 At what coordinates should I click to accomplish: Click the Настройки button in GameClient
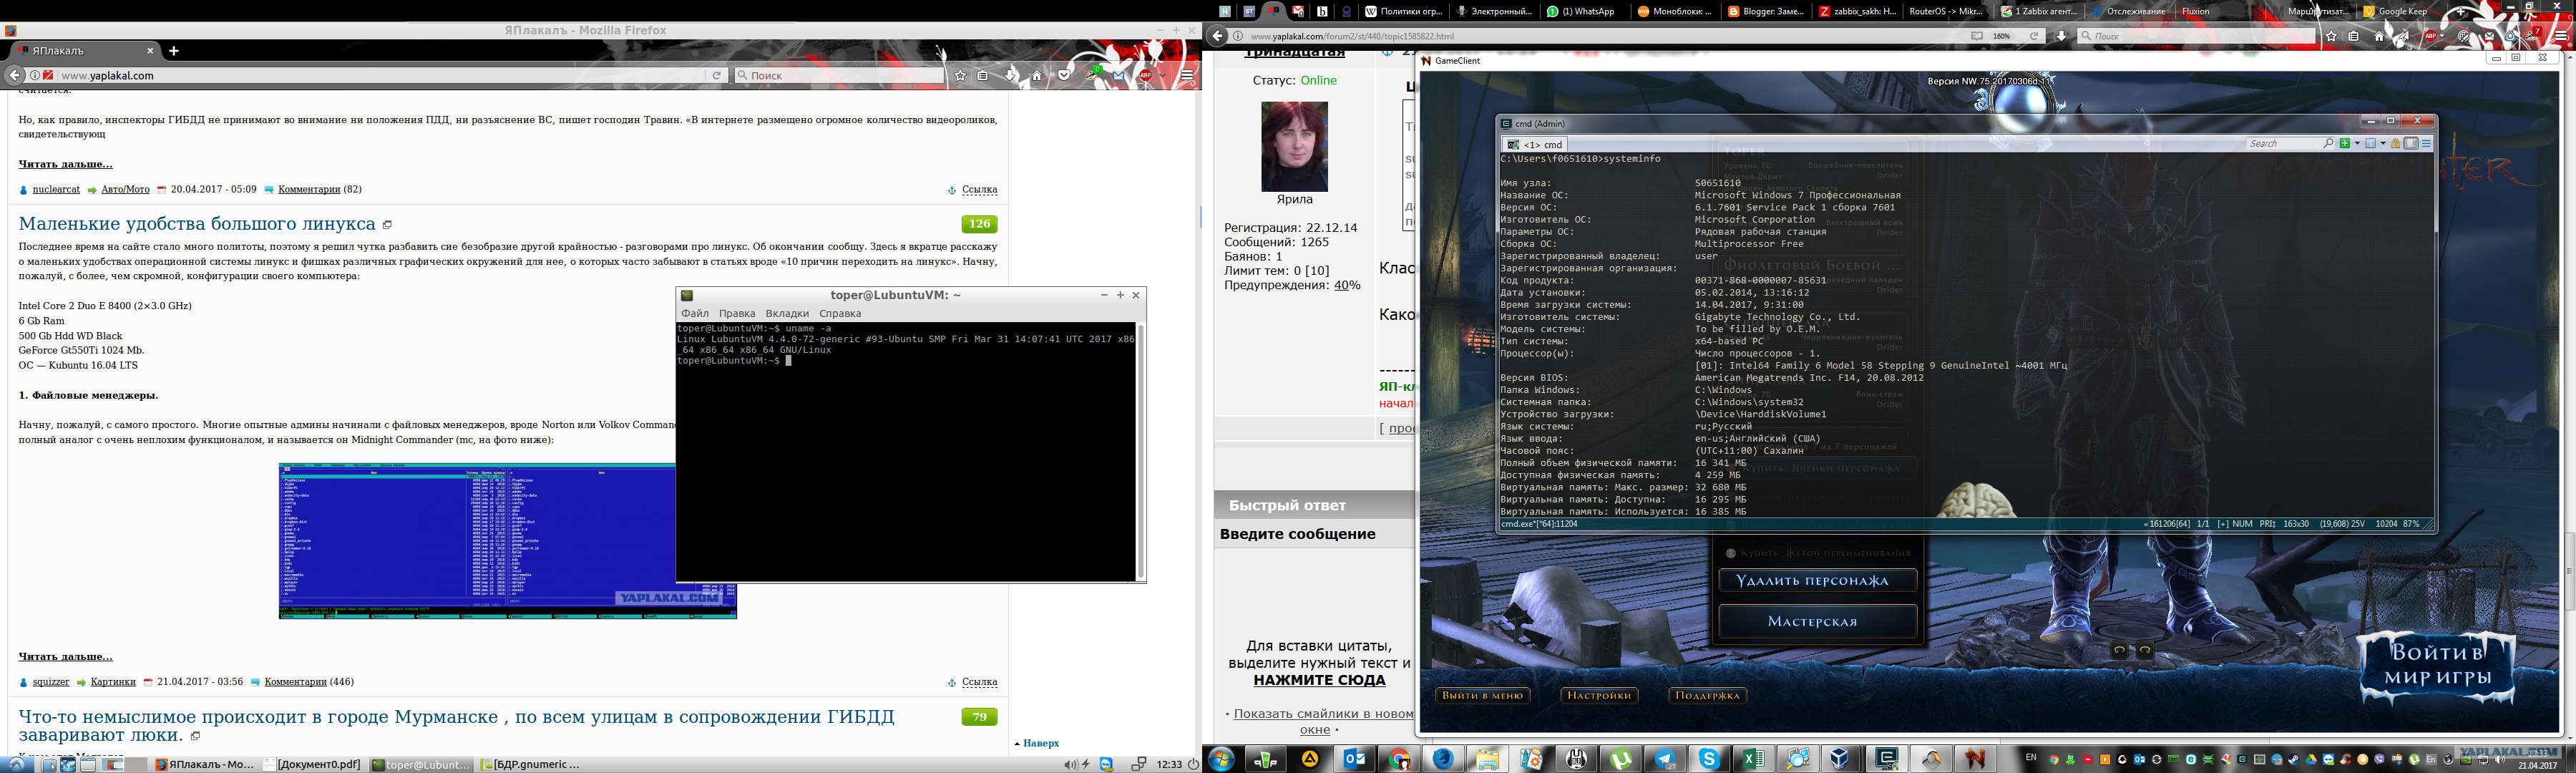point(1599,695)
